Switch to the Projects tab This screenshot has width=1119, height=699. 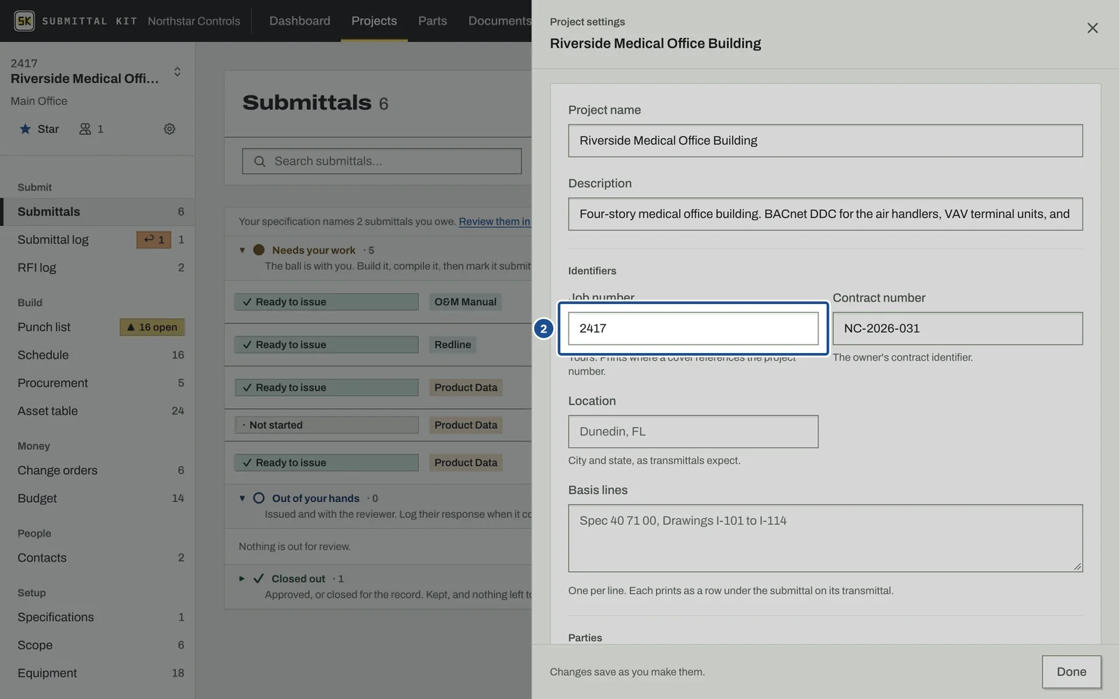[x=374, y=21]
